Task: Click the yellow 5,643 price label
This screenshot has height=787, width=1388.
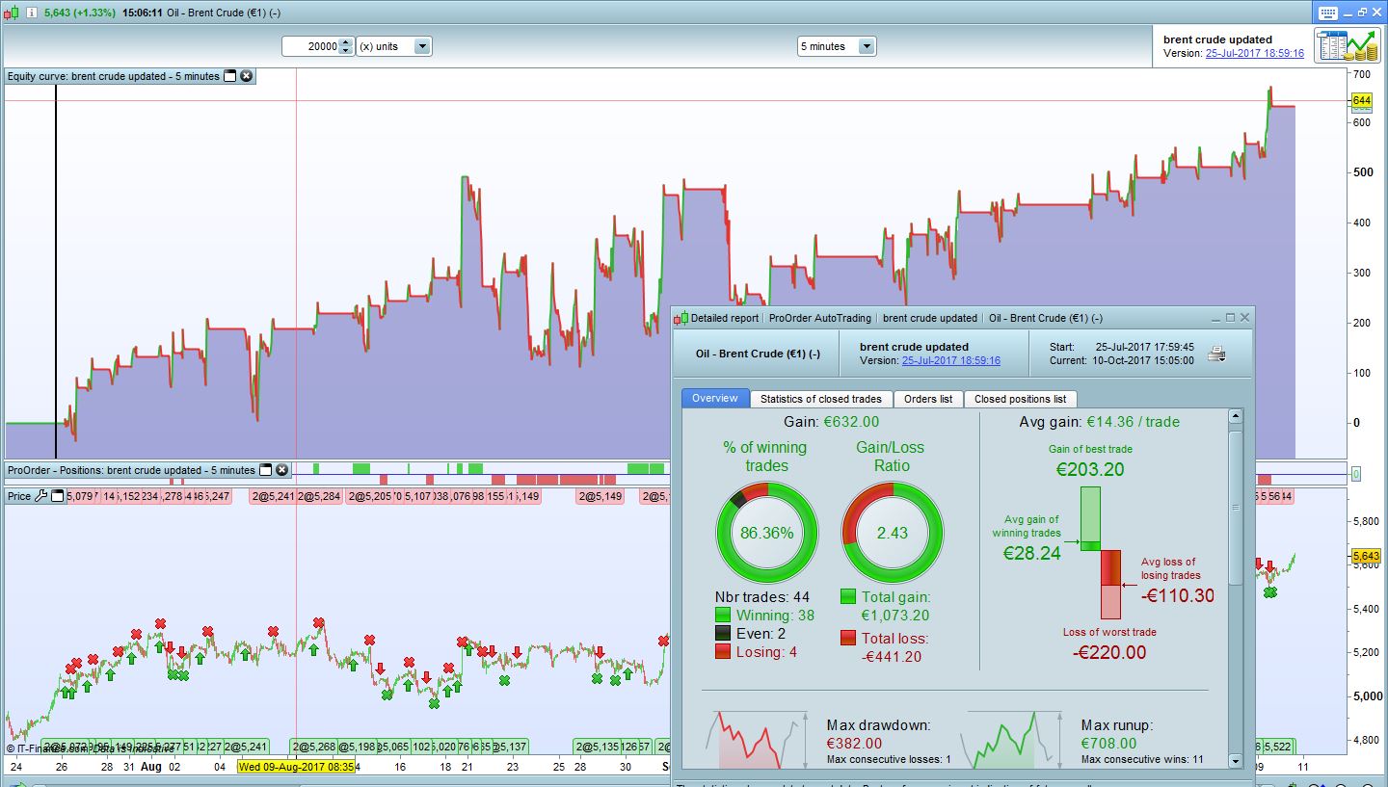Action: [1367, 556]
